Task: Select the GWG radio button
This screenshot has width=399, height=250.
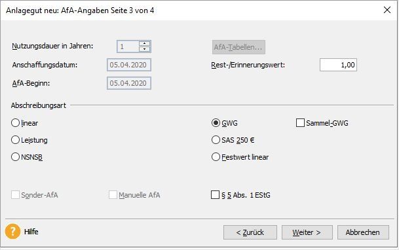Action: (x=216, y=123)
